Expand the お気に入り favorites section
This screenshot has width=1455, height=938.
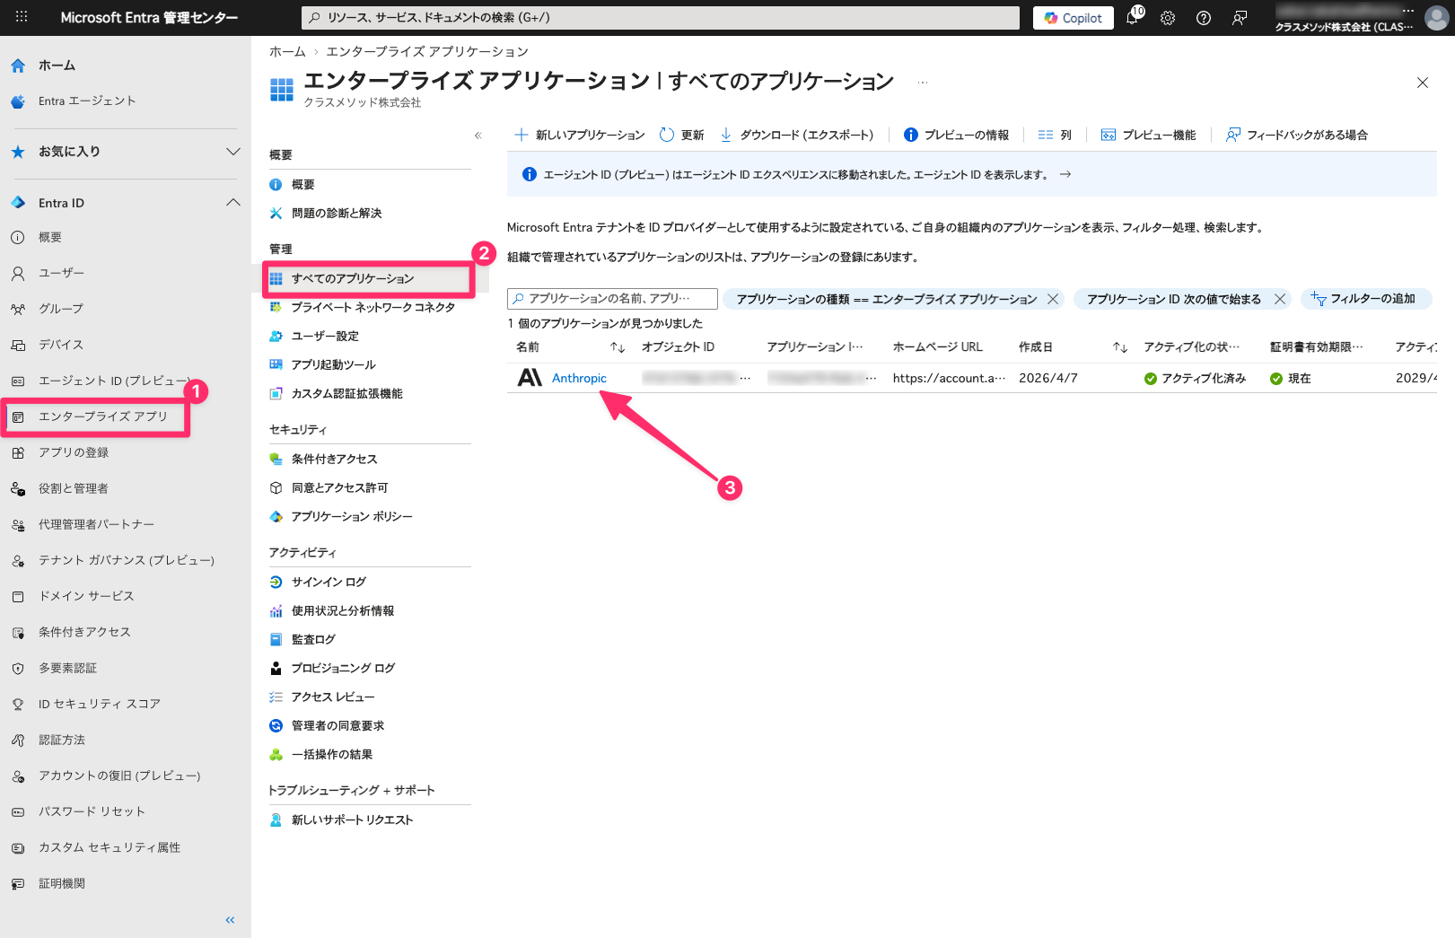tap(233, 152)
